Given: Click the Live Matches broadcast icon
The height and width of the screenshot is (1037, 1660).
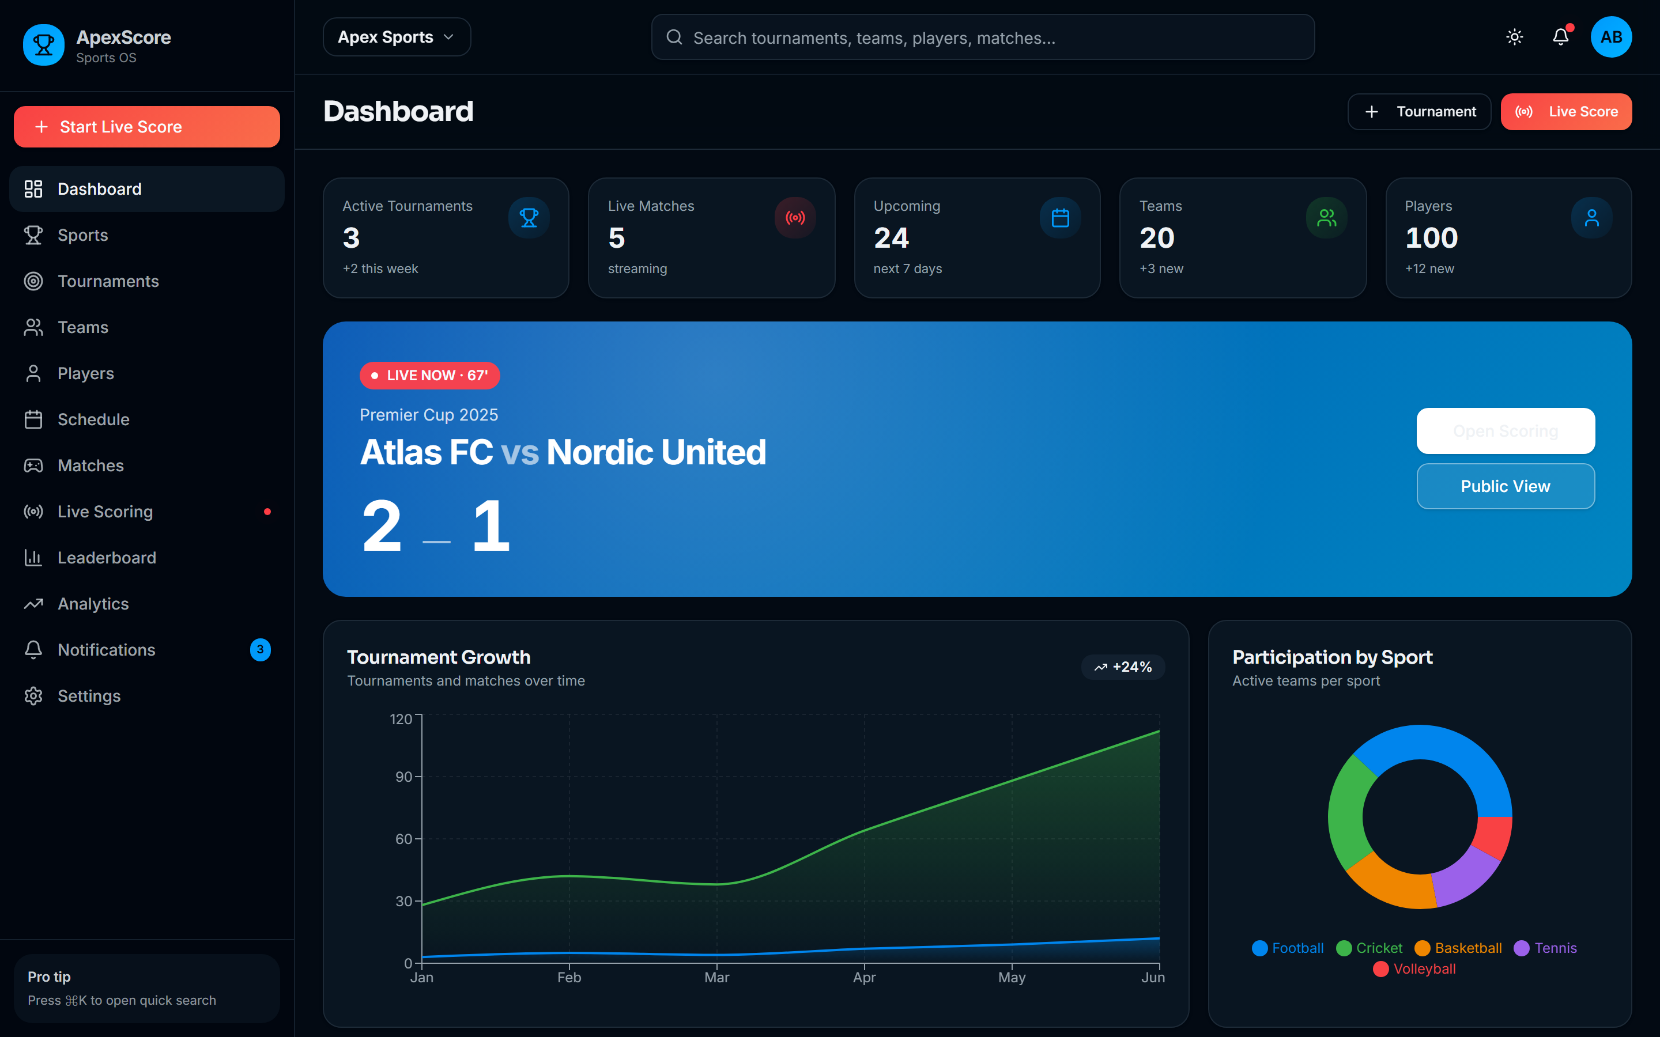Looking at the screenshot, I should 795,218.
